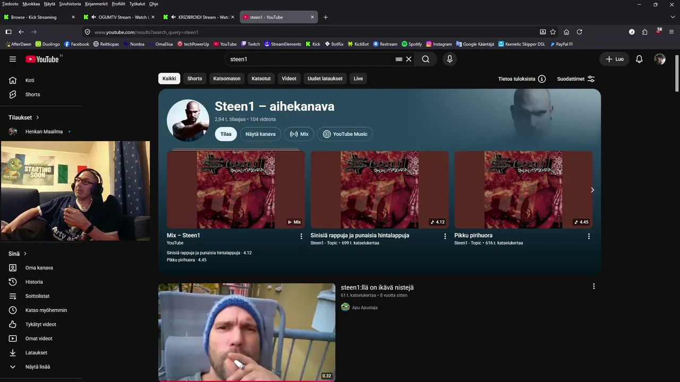This screenshot has width=680, height=382.
Task: Start voice search with the microphone
Action: click(449, 59)
